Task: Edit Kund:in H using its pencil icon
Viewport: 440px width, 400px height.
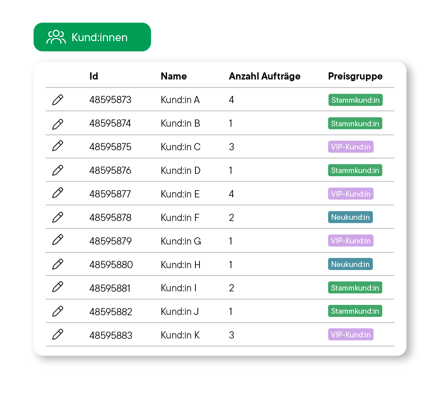Action: click(58, 264)
